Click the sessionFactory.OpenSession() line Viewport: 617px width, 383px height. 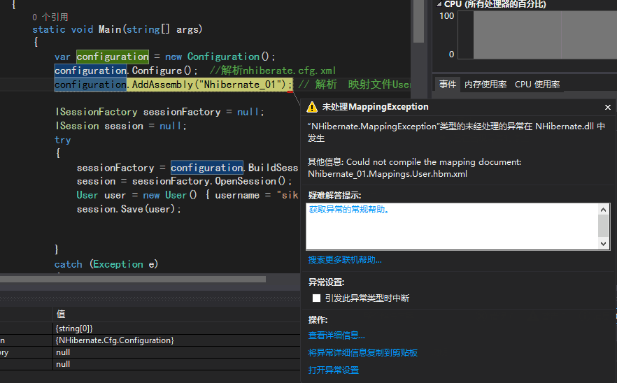[184, 181]
